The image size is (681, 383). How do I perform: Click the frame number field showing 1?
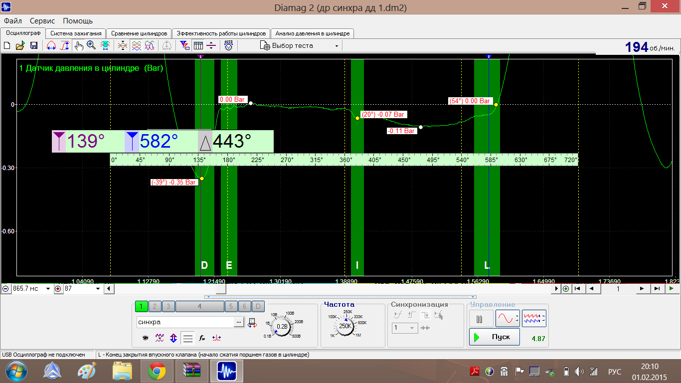tap(618, 289)
